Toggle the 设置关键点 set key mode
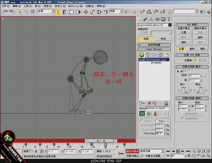212x163 pixels. 132,156
